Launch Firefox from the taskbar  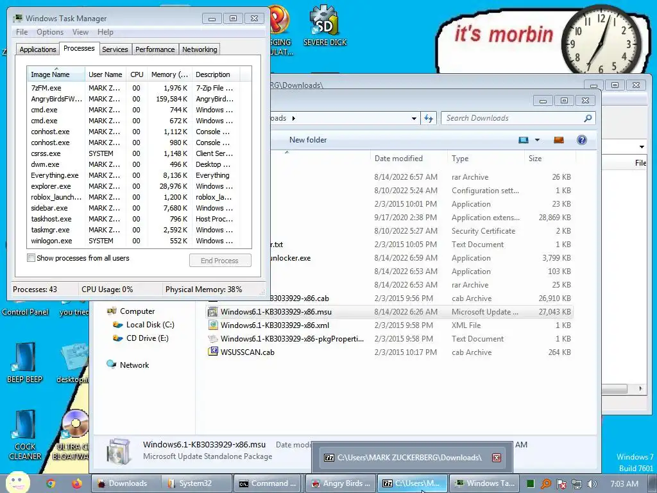(x=77, y=483)
